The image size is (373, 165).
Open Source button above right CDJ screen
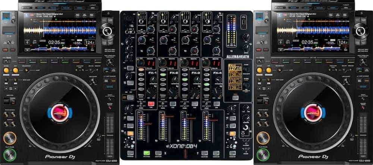click(279, 7)
